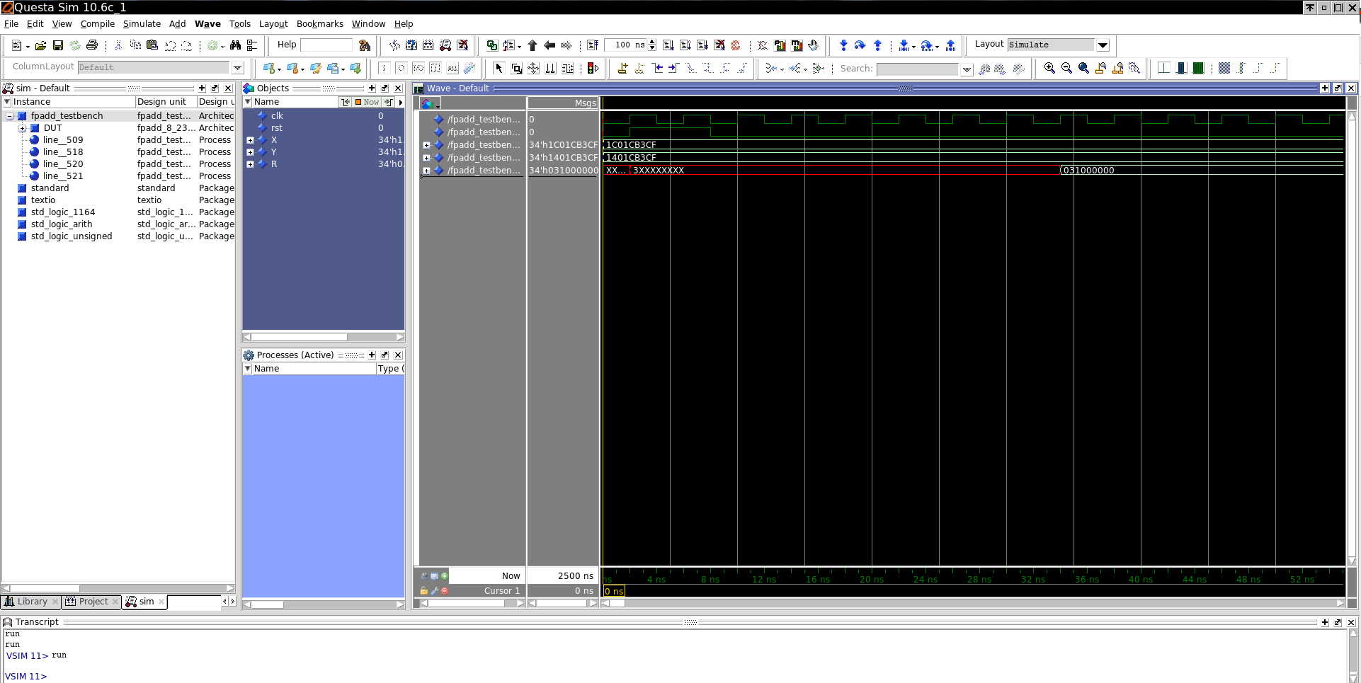Click the Run -All toolbar icon

point(702,45)
